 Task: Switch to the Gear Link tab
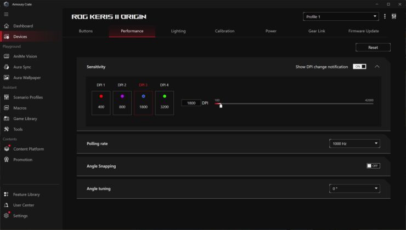click(x=317, y=31)
